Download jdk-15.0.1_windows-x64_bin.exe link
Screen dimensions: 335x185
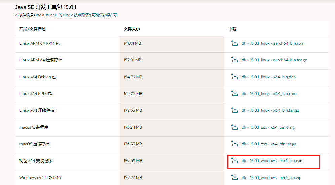click(271, 161)
